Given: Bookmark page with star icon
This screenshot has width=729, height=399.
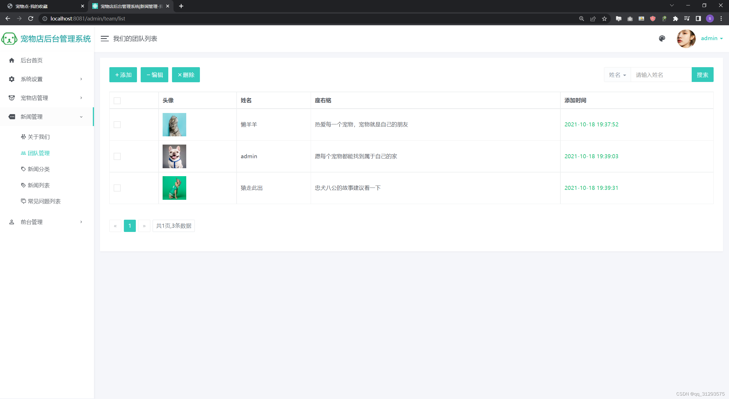Looking at the screenshot, I should tap(604, 18).
